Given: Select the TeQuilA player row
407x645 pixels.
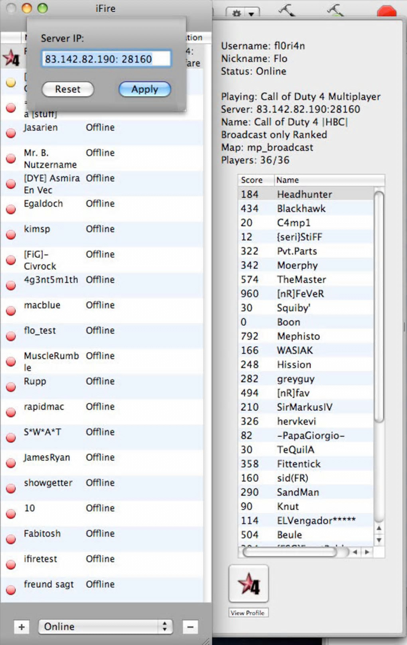Looking at the screenshot, I should 306,450.
